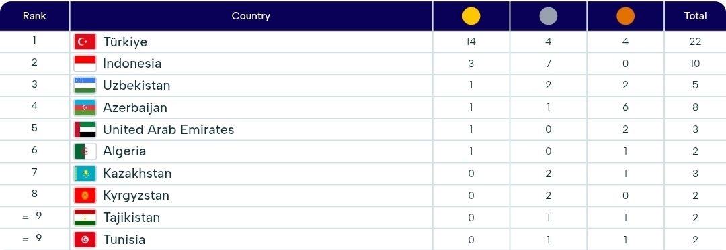Click Türkiye's gold medal count 14
Viewport: 726px width, 250px height.
471,42
